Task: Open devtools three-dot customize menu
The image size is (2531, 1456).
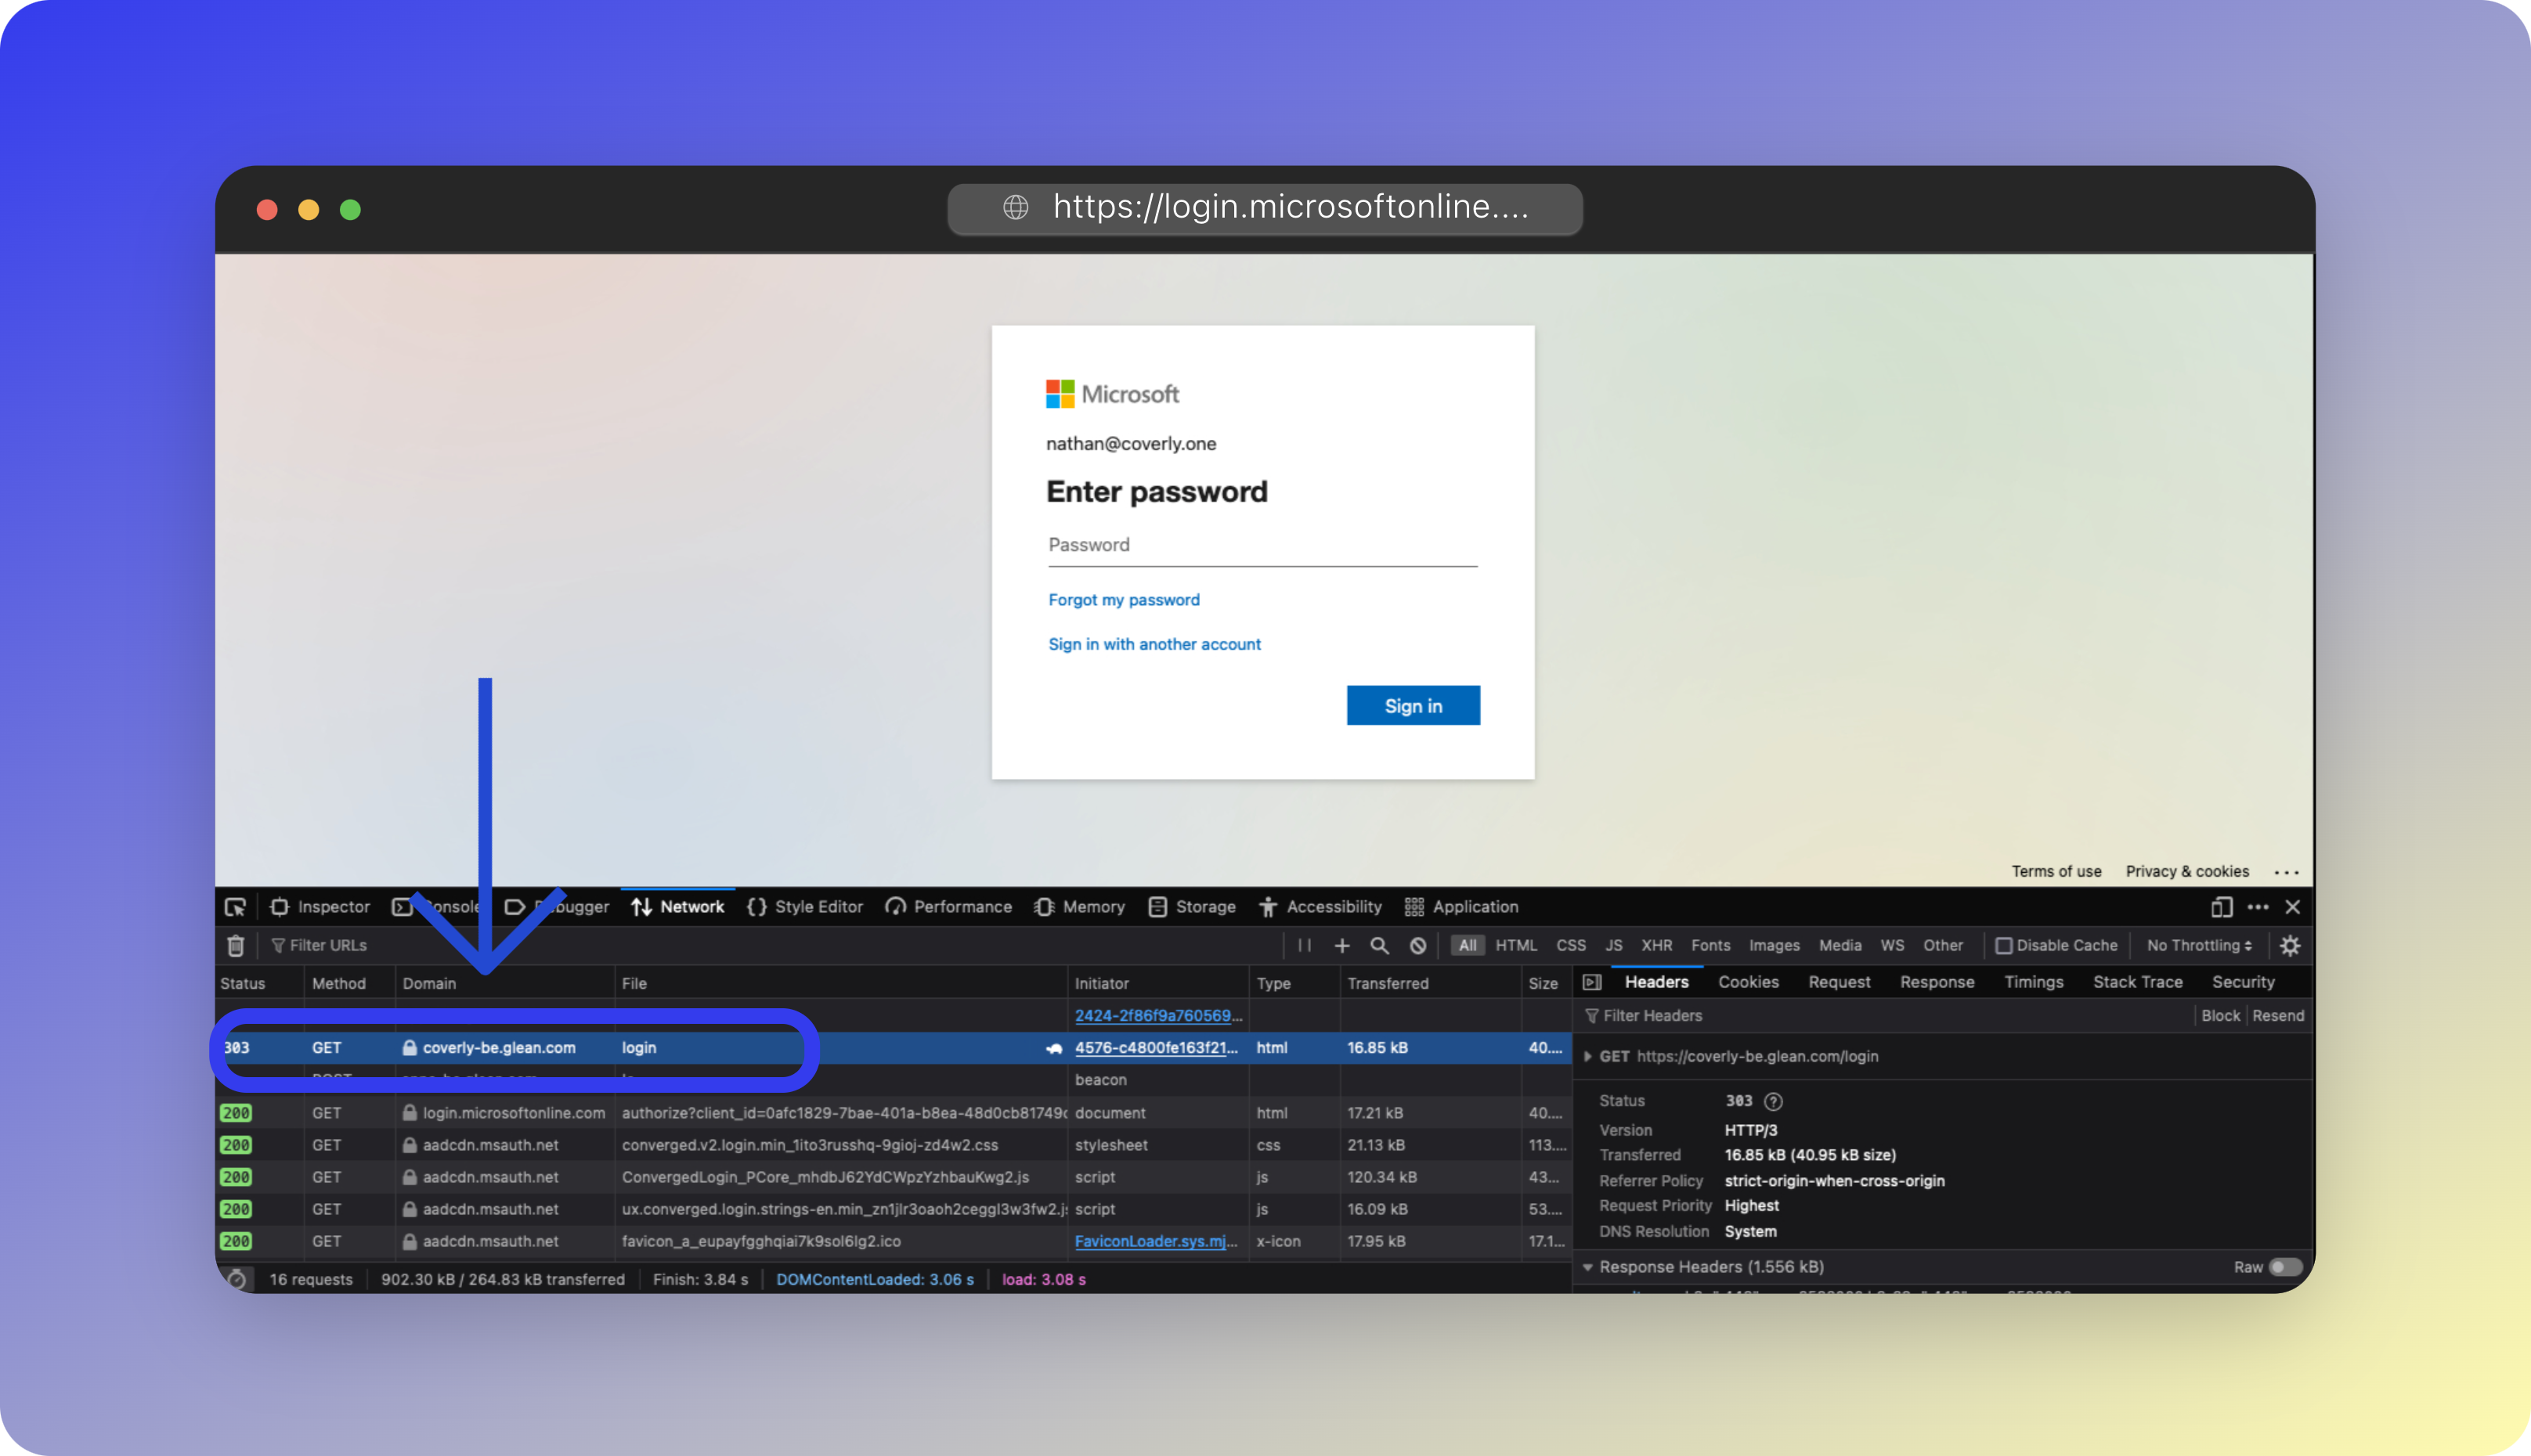Action: point(2258,907)
